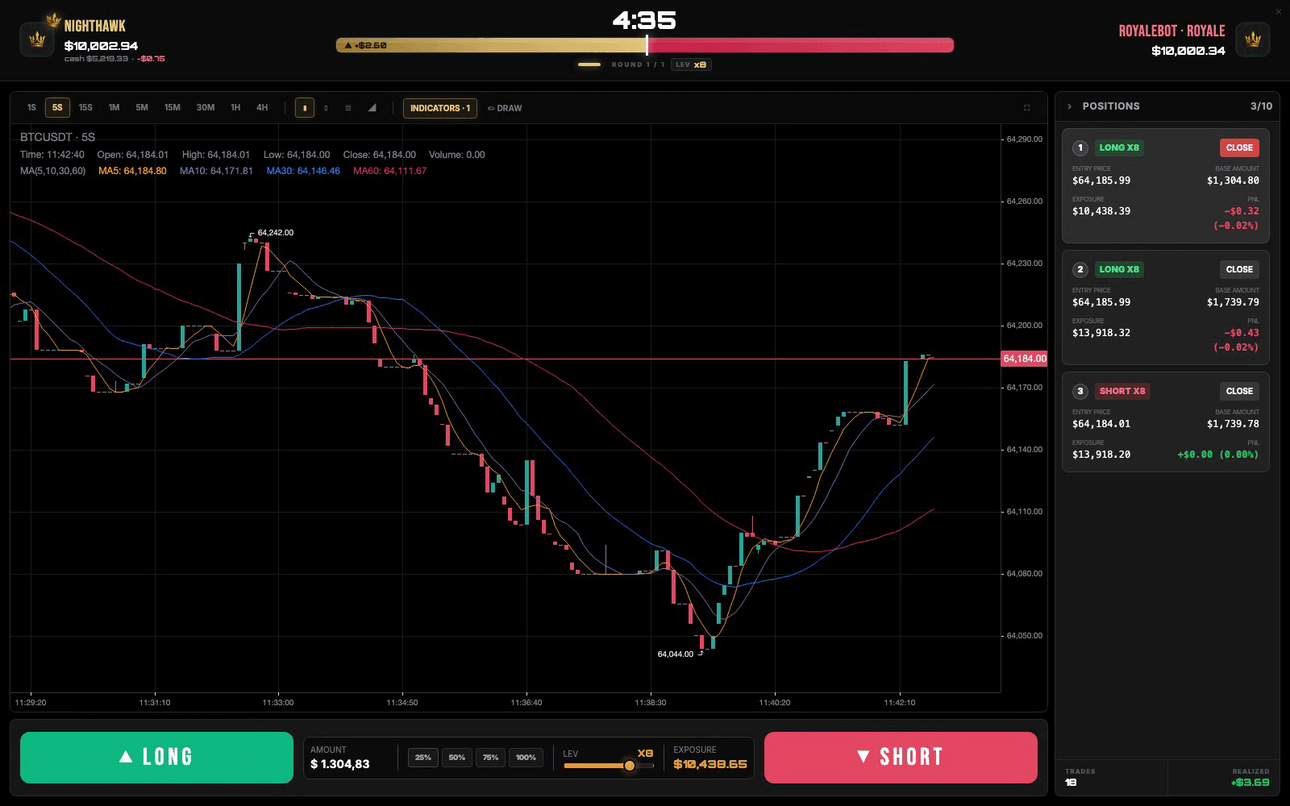This screenshot has width=1290, height=806.
Task: Set amount to 100%
Action: pyautogui.click(x=526, y=758)
